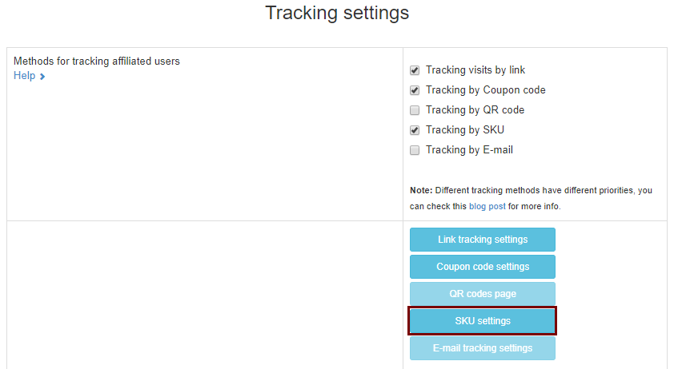Uncheck the Tracking by SKU checkbox
This screenshot has width=674, height=369.
tap(415, 130)
